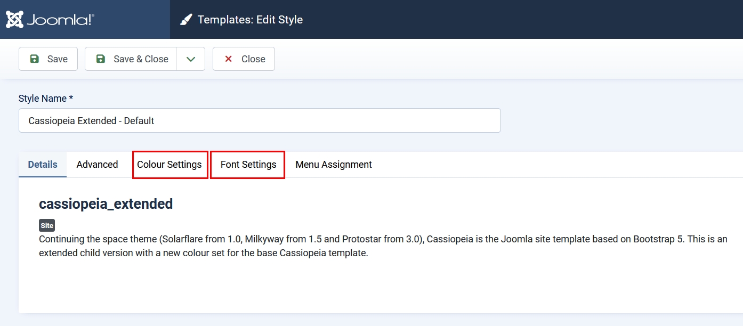Click the Save & Close floppy disk icon
The height and width of the screenshot is (326, 743).
(x=101, y=59)
